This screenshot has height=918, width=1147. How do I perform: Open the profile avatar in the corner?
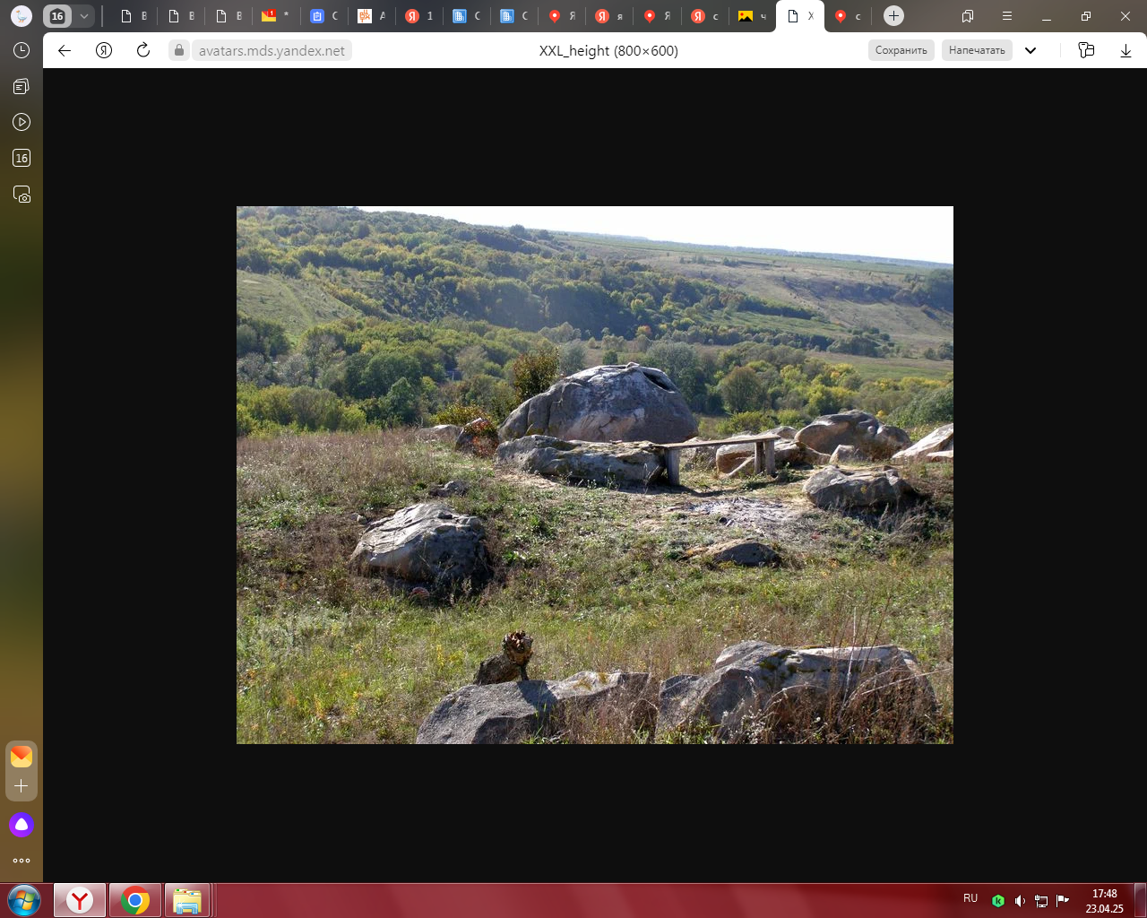point(22,16)
